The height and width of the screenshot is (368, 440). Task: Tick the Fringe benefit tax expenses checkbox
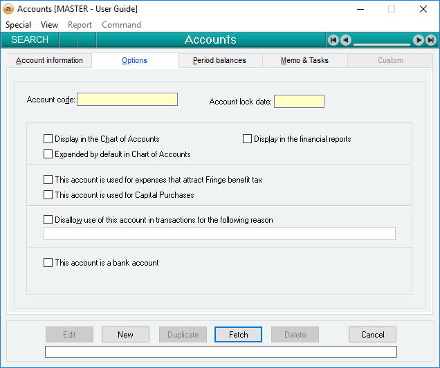[48, 180]
